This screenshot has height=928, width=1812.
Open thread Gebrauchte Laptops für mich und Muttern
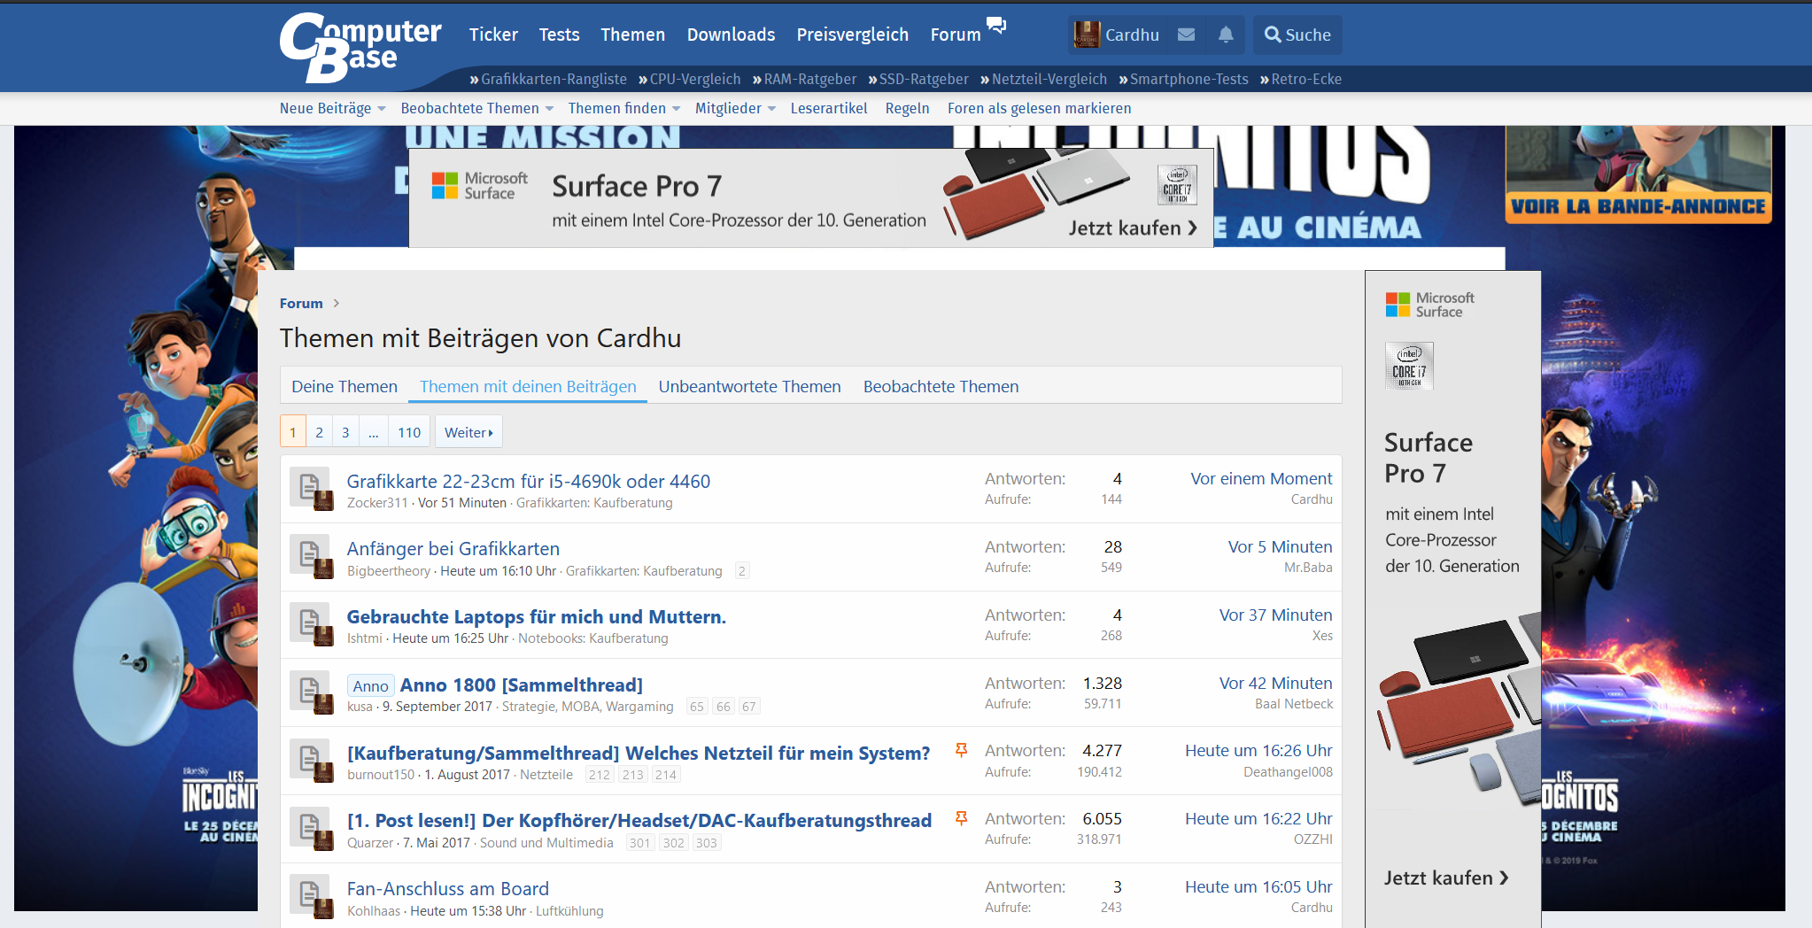pos(537,616)
